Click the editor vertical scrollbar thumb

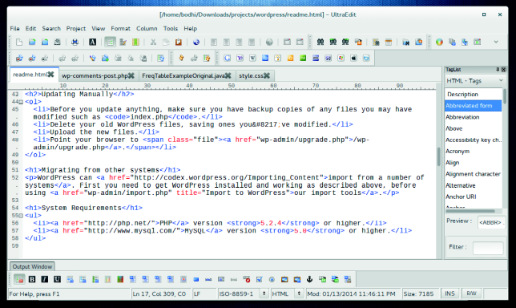(438, 156)
